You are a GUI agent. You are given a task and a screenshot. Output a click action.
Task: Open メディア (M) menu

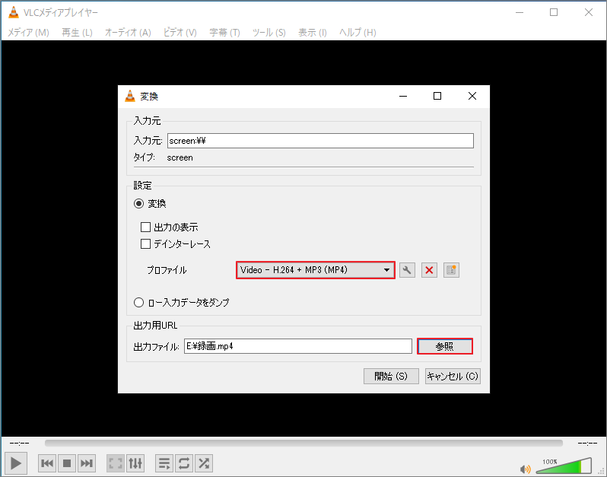point(28,33)
